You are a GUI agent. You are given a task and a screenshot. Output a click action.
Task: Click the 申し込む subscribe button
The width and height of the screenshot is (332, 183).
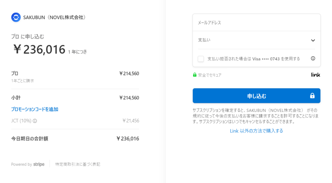pyautogui.click(x=256, y=96)
